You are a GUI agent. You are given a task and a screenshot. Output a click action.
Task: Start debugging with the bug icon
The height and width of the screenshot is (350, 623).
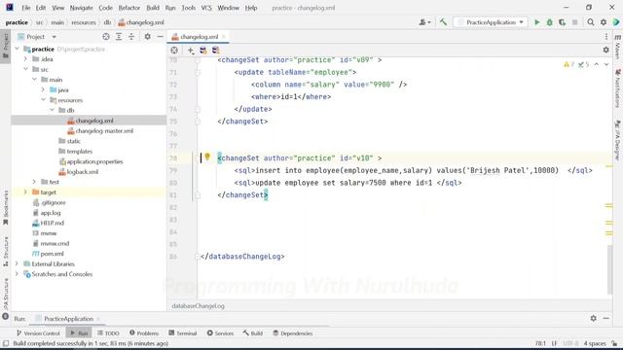coord(549,22)
